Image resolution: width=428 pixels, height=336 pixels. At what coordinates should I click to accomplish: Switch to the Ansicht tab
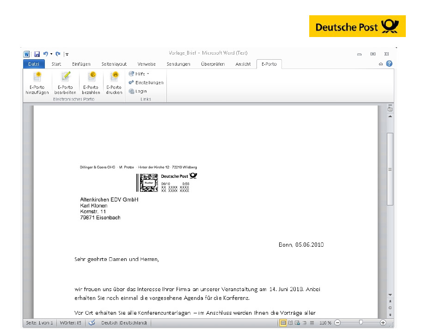(x=243, y=64)
